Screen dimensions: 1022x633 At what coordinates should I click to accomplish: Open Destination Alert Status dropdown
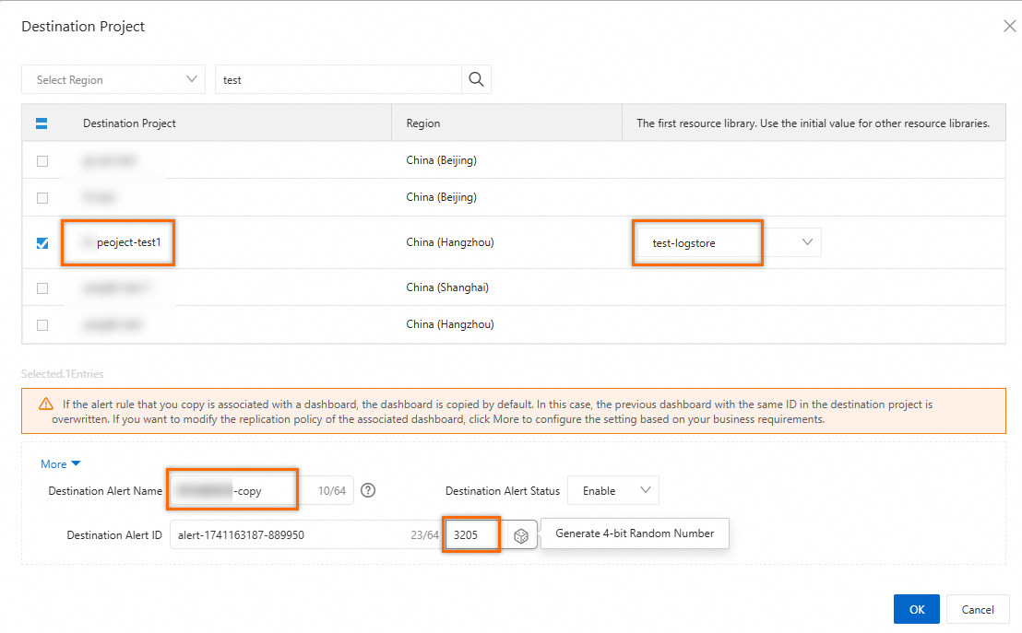point(612,491)
